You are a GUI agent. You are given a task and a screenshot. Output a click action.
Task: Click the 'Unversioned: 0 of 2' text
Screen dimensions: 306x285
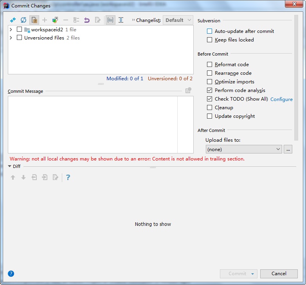[x=170, y=78]
